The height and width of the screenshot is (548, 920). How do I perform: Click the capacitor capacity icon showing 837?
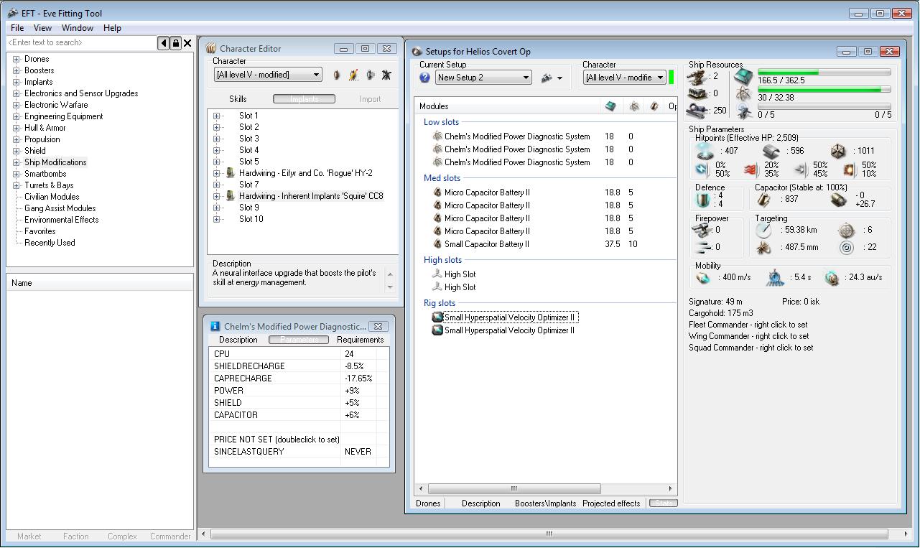tap(763, 199)
